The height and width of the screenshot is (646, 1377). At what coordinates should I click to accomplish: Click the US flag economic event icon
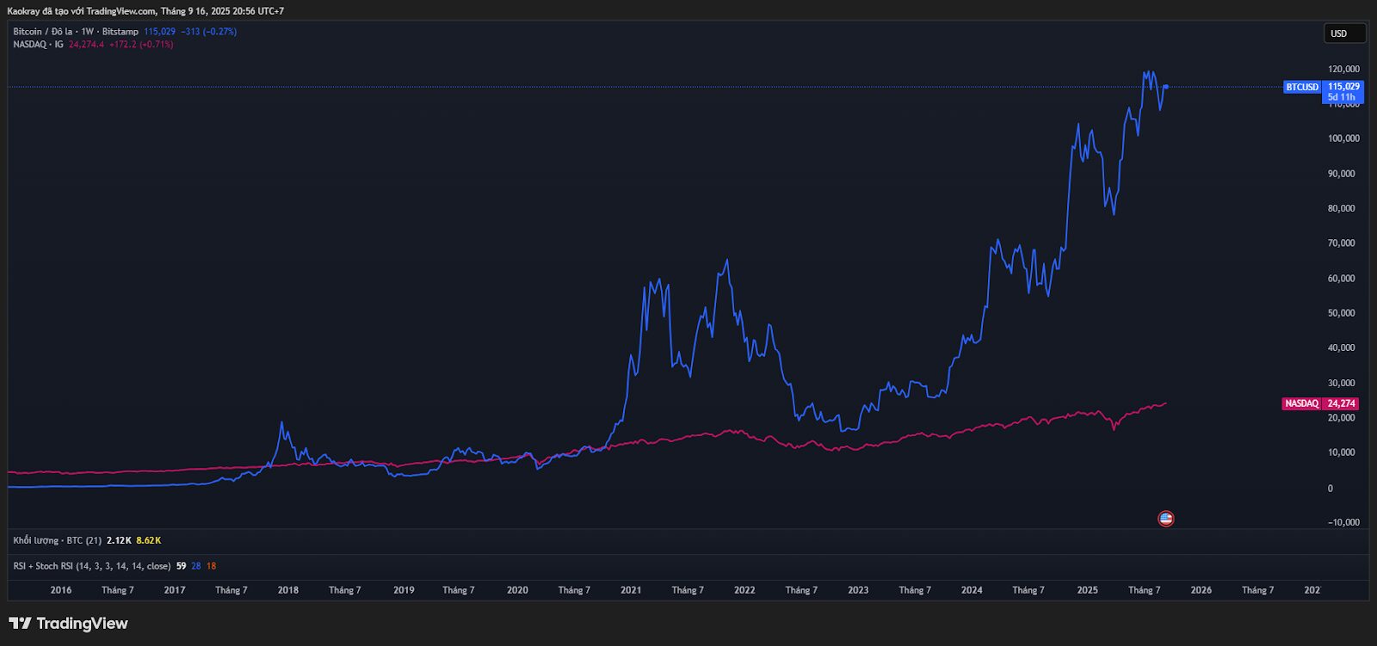point(1165,519)
